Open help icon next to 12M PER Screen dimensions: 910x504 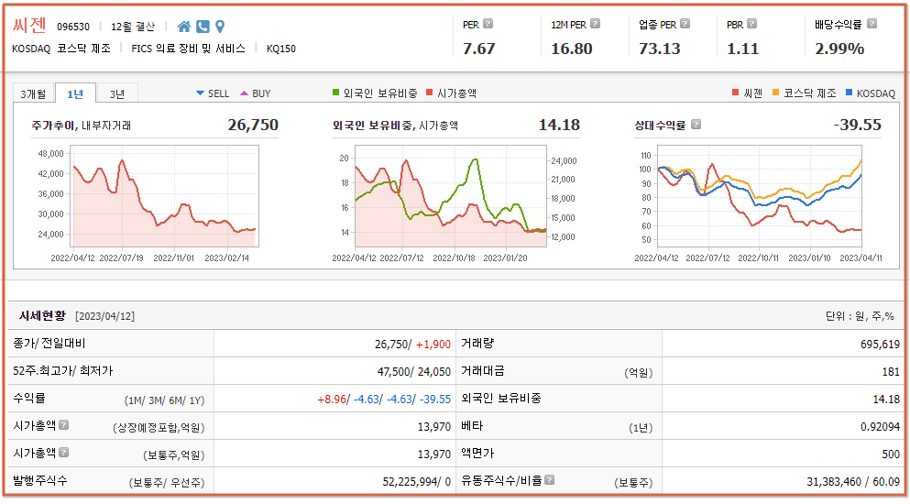click(x=595, y=24)
